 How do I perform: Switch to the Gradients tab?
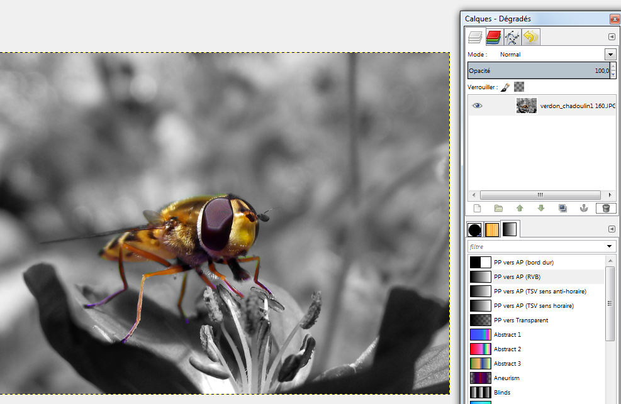click(510, 229)
